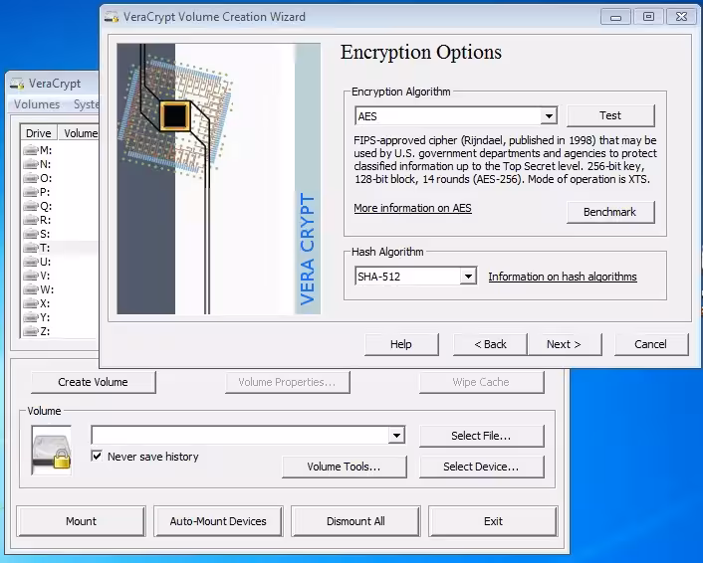Open Information on hash algorithms link

click(563, 277)
